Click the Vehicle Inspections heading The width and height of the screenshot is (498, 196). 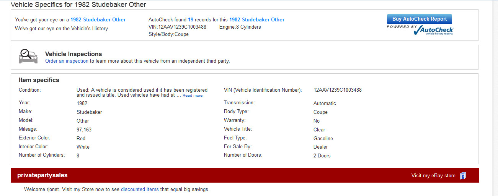[x=73, y=54]
